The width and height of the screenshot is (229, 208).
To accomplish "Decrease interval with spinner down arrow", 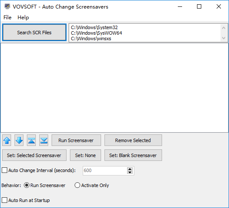I will point(130,172).
